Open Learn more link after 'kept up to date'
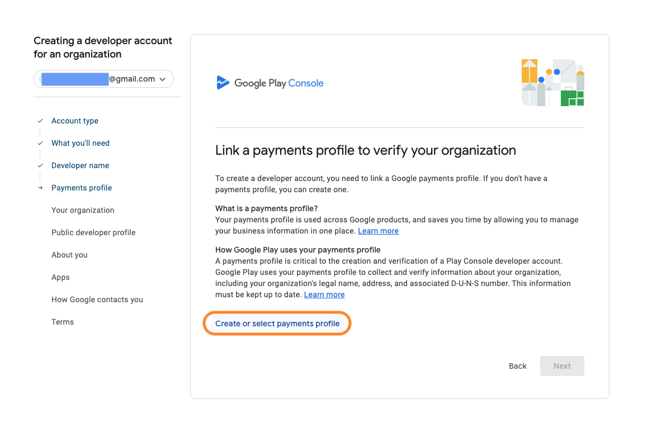 tap(324, 294)
